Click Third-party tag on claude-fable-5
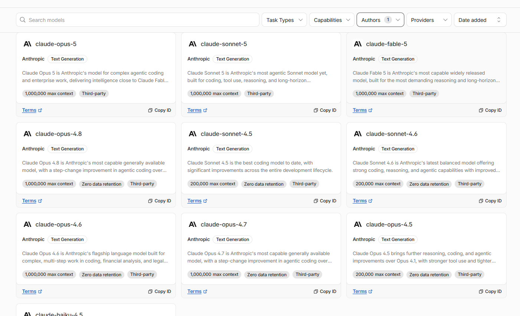This screenshot has width=520, height=316. [x=424, y=94]
